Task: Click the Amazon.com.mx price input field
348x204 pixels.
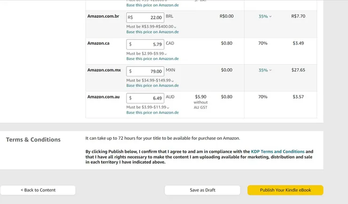Action: [145, 71]
